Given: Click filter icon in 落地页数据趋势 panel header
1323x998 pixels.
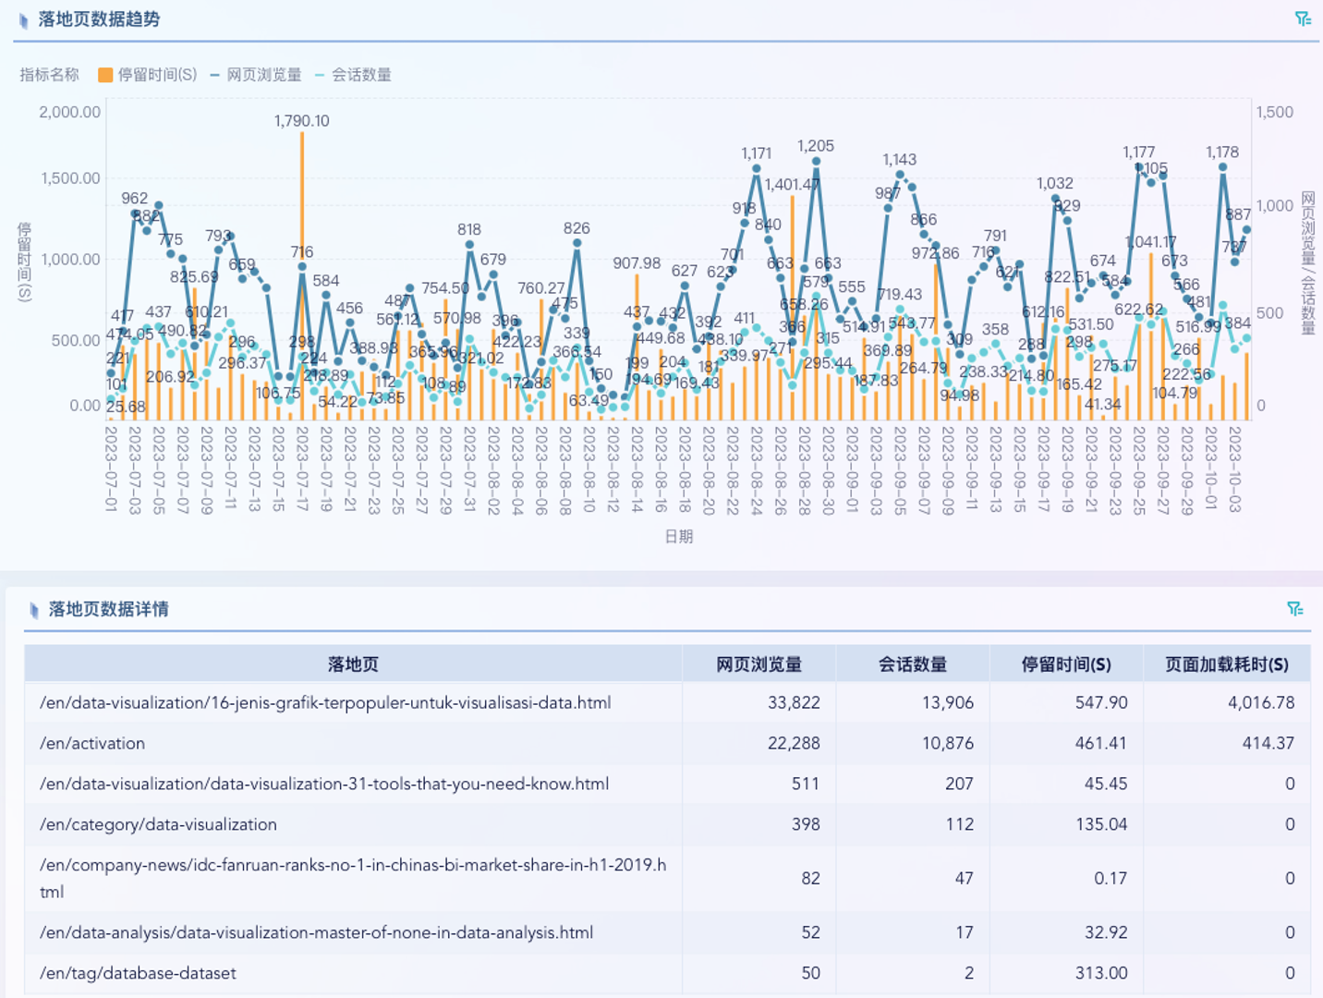Looking at the screenshot, I should [x=1303, y=18].
